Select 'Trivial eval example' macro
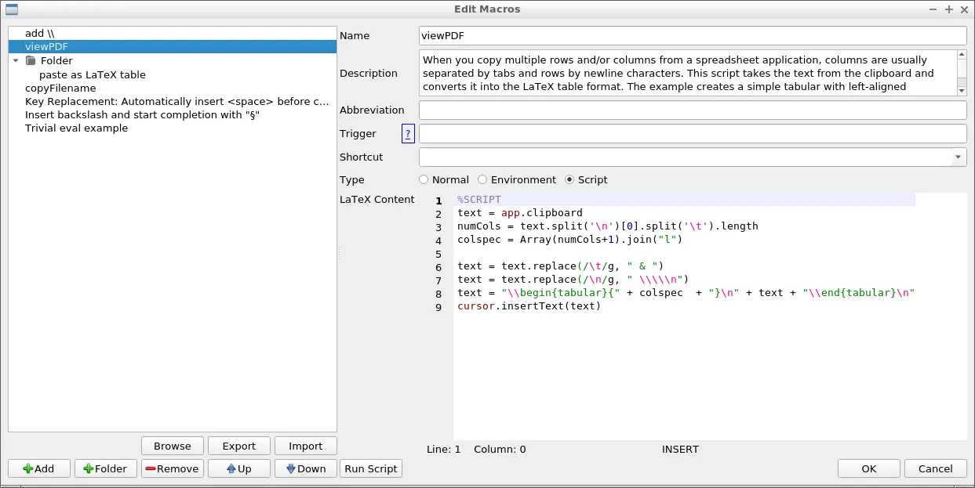 point(76,128)
